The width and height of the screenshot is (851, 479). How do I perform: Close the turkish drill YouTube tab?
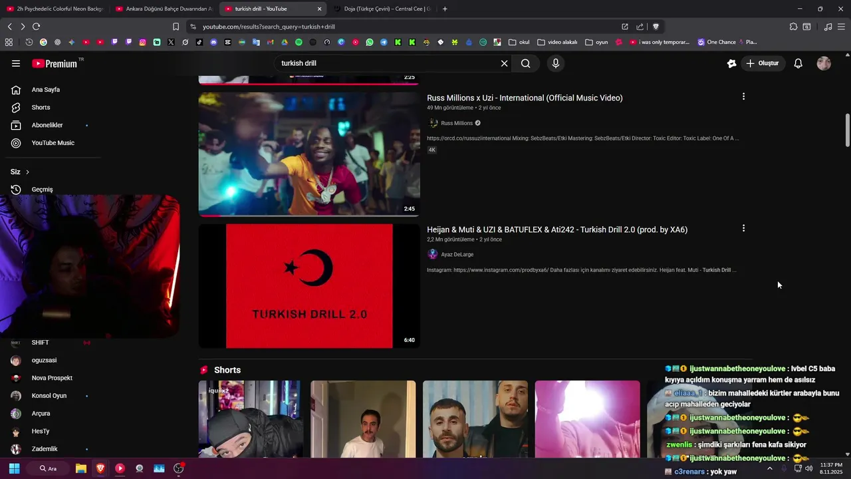pos(319,9)
